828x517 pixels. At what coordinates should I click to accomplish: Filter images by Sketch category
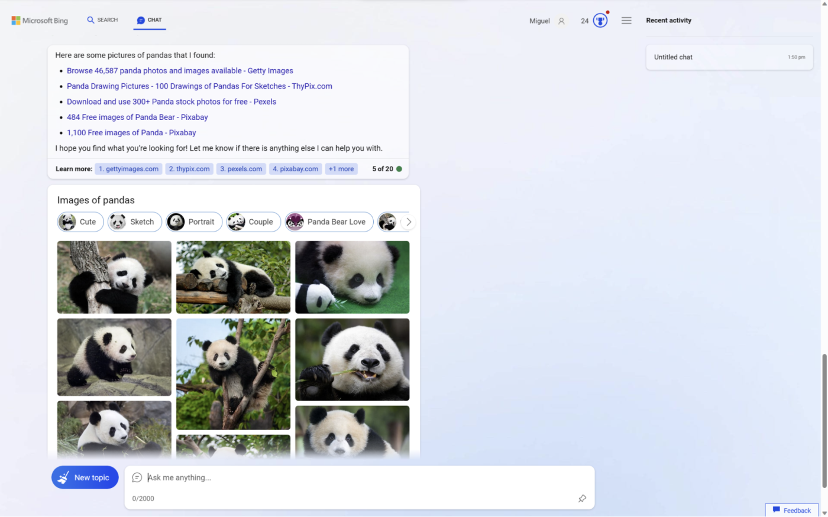click(x=134, y=222)
